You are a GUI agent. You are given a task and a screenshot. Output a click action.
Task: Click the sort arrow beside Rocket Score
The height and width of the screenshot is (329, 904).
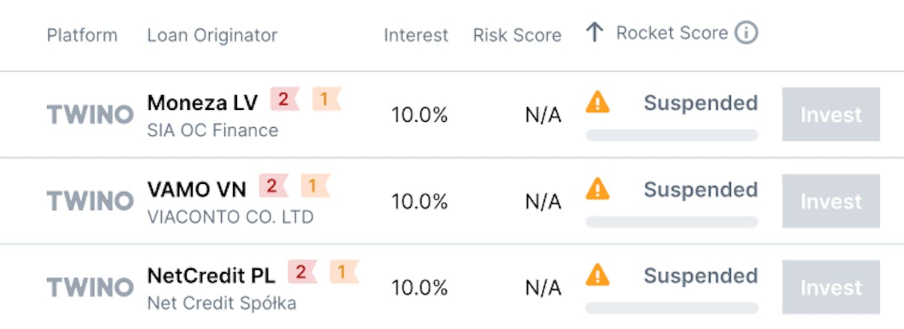point(594,33)
